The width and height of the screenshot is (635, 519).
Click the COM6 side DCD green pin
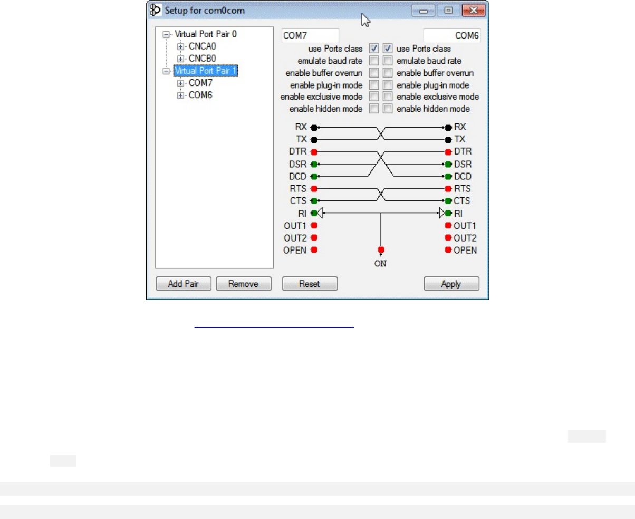click(x=448, y=176)
